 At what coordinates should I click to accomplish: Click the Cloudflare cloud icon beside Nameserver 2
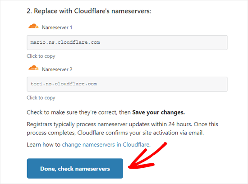[33, 68]
